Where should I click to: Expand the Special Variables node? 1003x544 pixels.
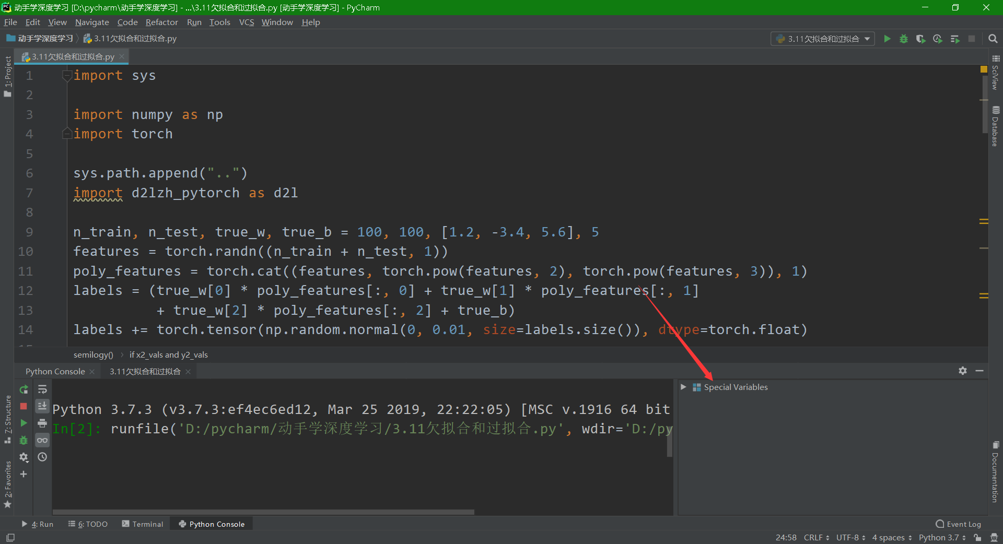pyautogui.click(x=684, y=387)
